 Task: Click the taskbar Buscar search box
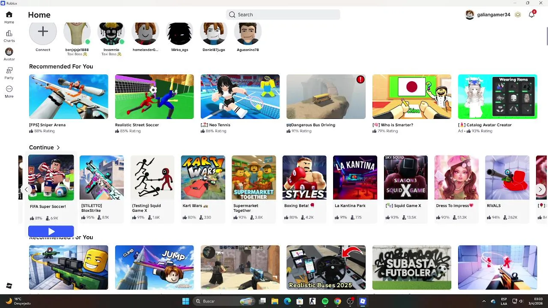(x=224, y=301)
